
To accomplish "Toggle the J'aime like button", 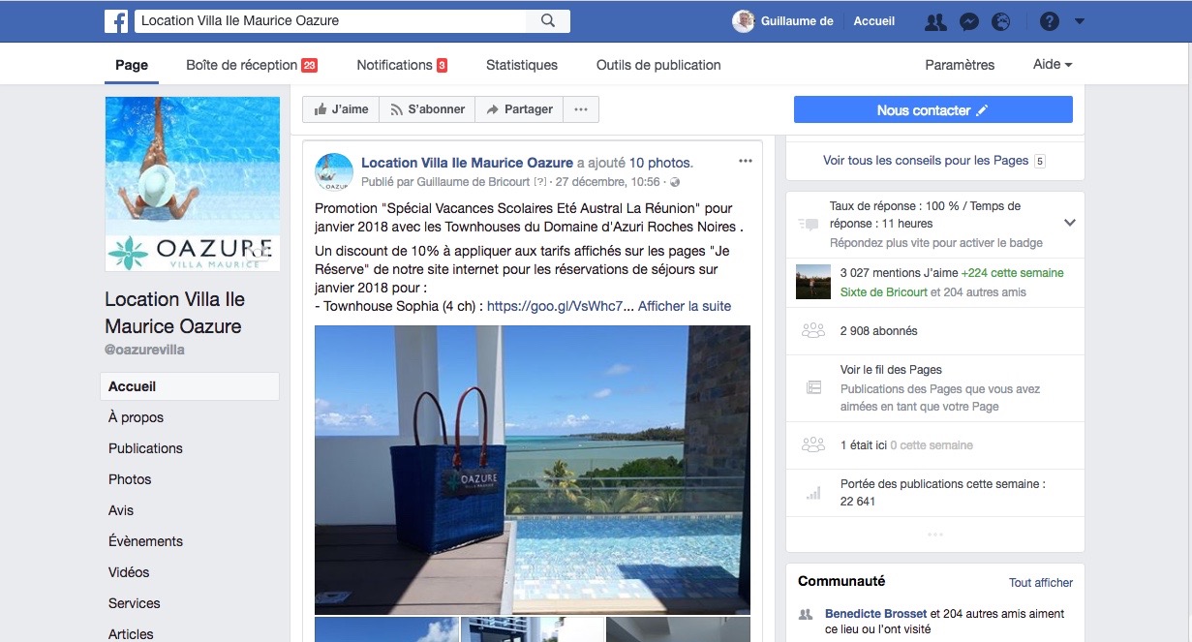I will pyautogui.click(x=340, y=109).
